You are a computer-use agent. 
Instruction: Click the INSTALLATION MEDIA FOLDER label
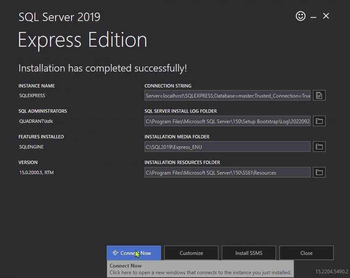point(177,137)
